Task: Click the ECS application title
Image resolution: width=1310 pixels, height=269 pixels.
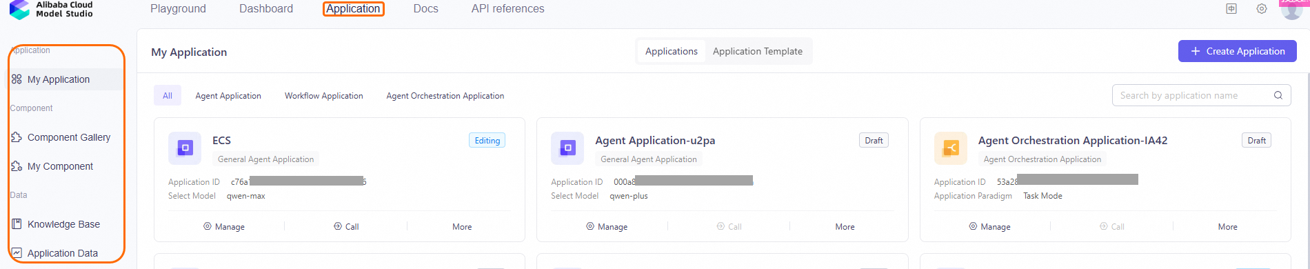Action: click(x=221, y=140)
